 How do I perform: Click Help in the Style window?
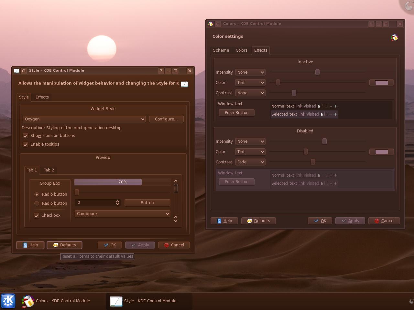pos(30,245)
